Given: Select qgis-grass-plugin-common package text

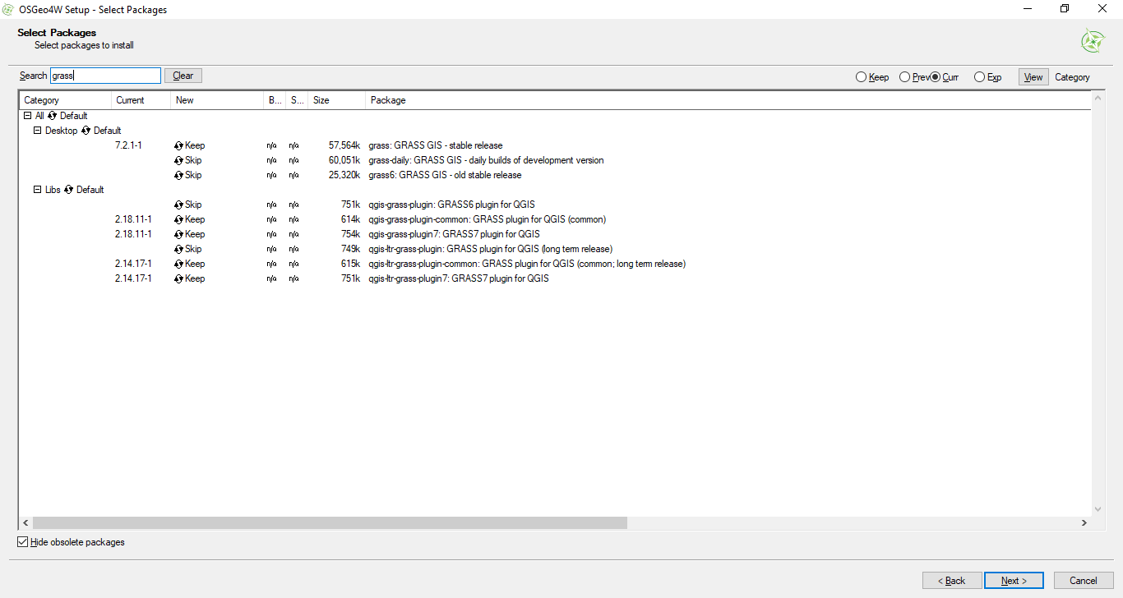Looking at the screenshot, I should pos(488,219).
